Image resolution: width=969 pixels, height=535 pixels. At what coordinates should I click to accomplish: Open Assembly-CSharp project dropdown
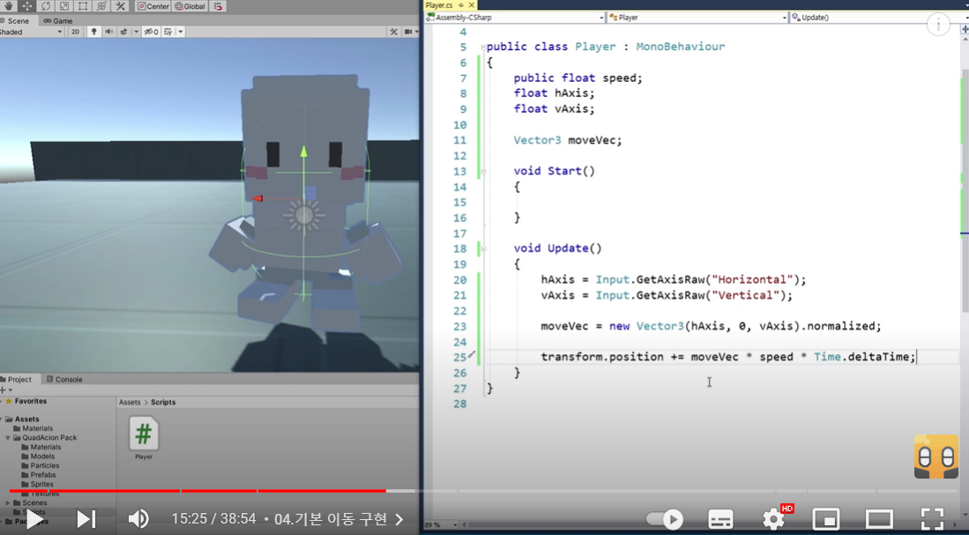515,18
